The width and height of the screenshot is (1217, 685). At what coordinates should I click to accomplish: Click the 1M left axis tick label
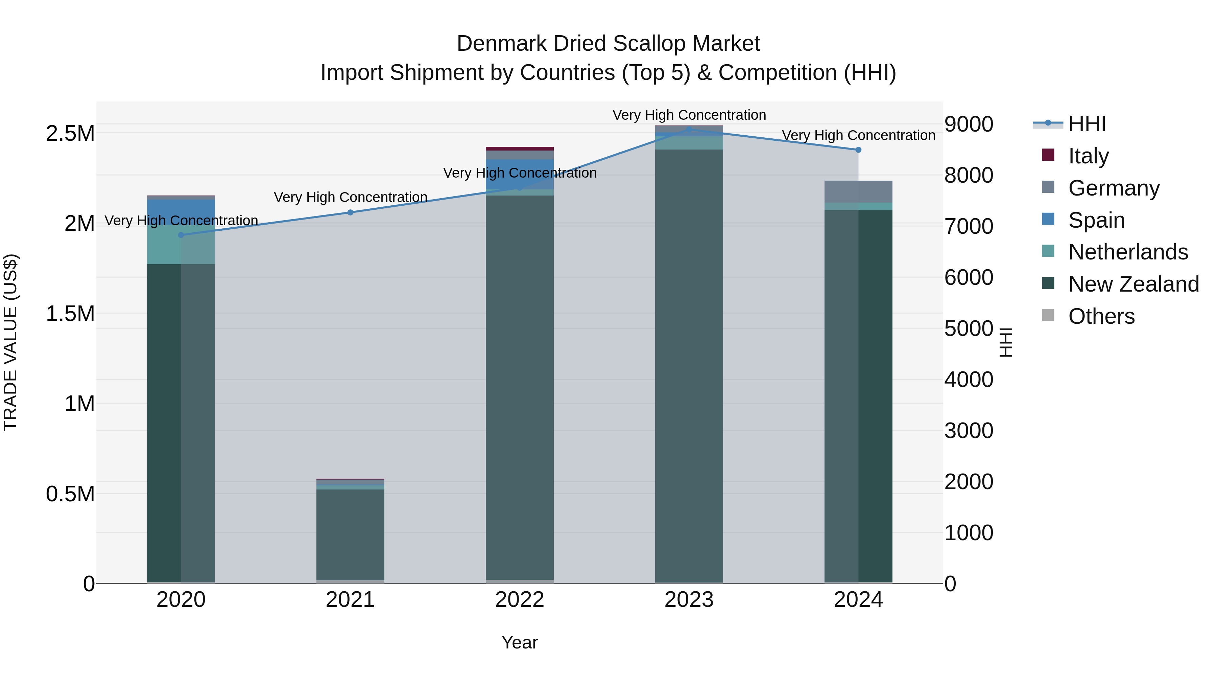pyautogui.click(x=80, y=404)
